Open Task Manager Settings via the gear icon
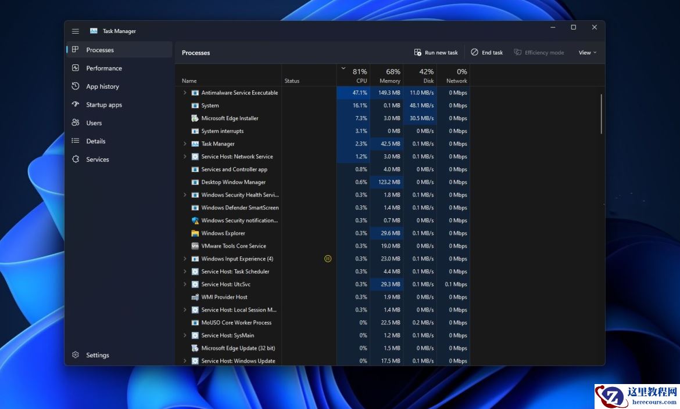The width and height of the screenshot is (680, 409). click(x=76, y=354)
